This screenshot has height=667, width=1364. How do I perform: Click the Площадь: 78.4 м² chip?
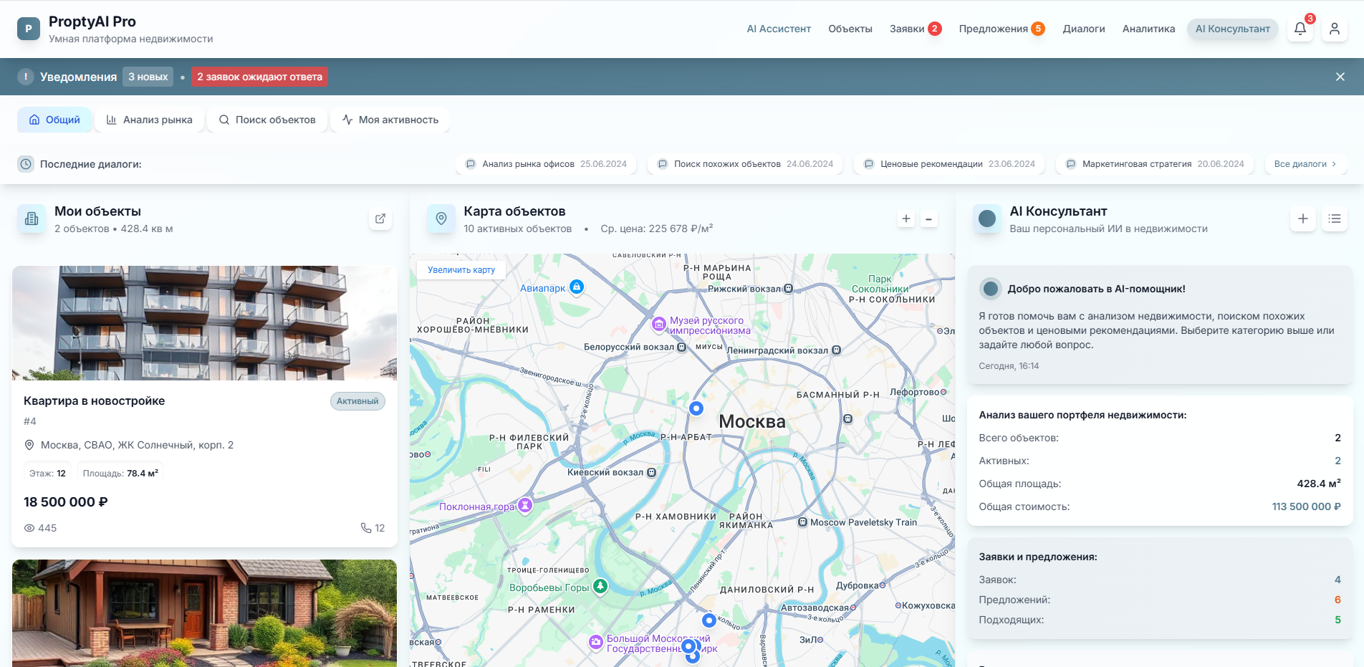coord(120,474)
